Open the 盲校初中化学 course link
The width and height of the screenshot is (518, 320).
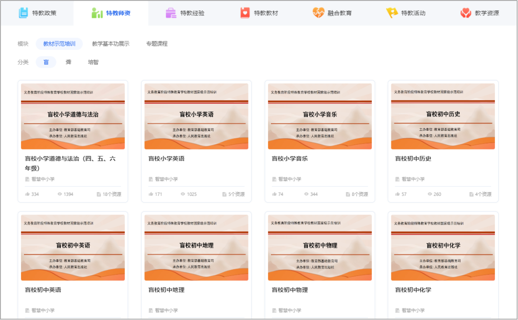[x=414, y=289]
